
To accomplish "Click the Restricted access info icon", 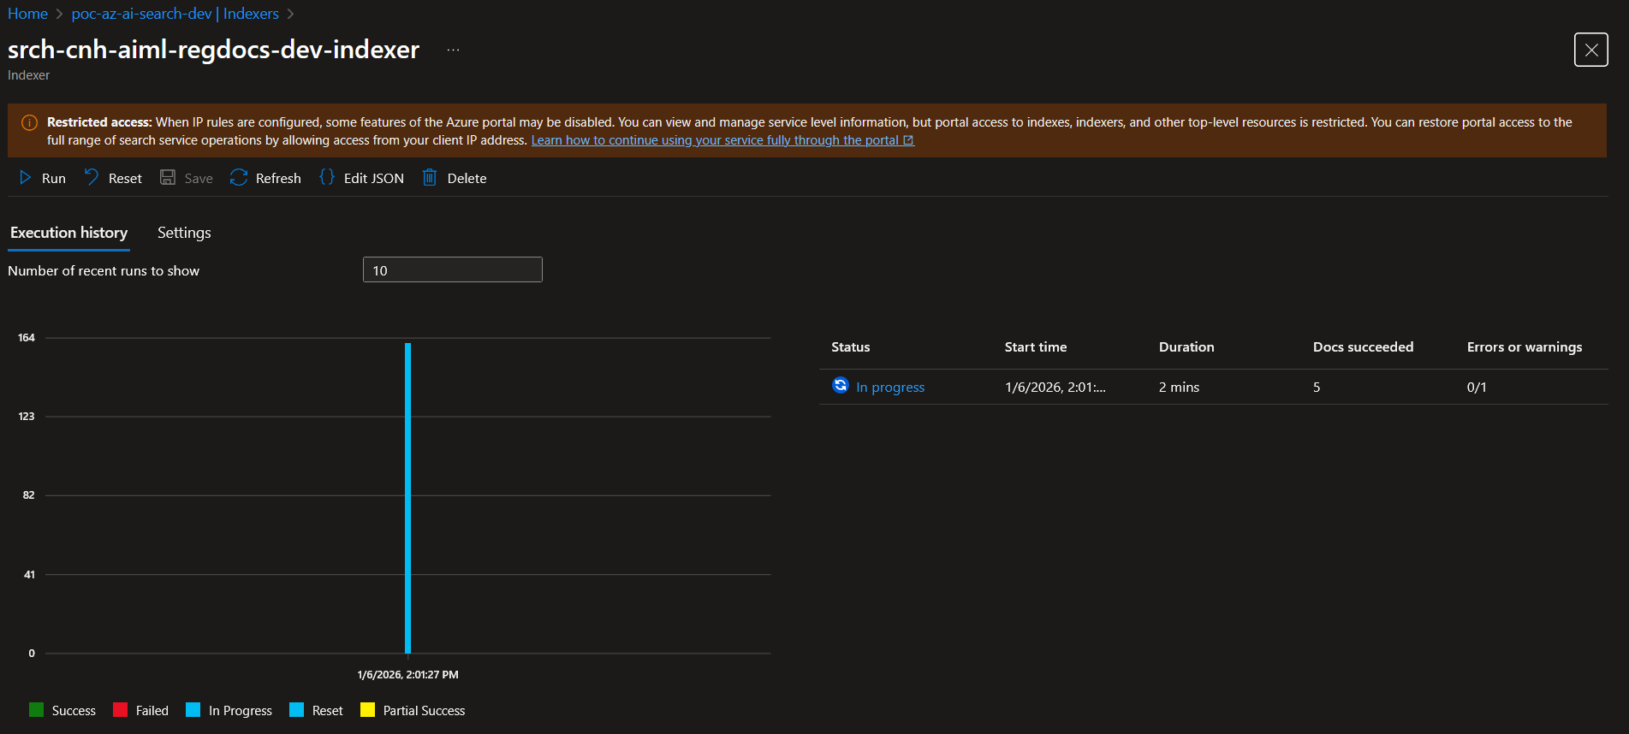I will (29, 122).
